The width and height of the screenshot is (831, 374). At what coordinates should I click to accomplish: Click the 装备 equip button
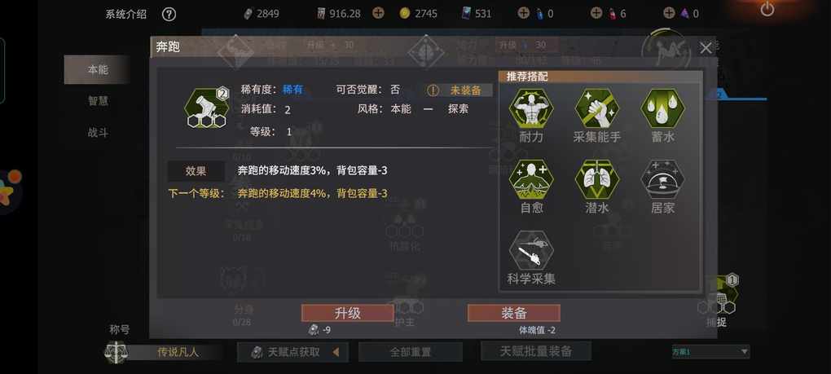click(x=513, y=313)
